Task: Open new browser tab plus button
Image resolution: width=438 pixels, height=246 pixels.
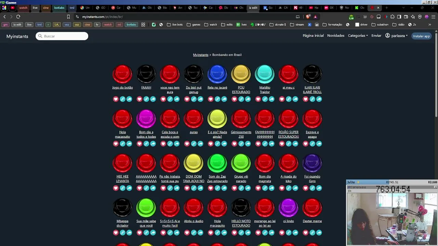Action: click(387, 8)
